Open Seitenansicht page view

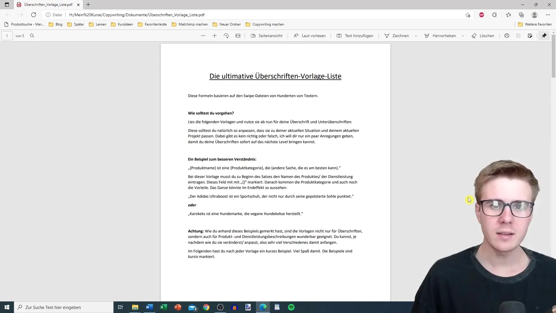click(266, 36)
